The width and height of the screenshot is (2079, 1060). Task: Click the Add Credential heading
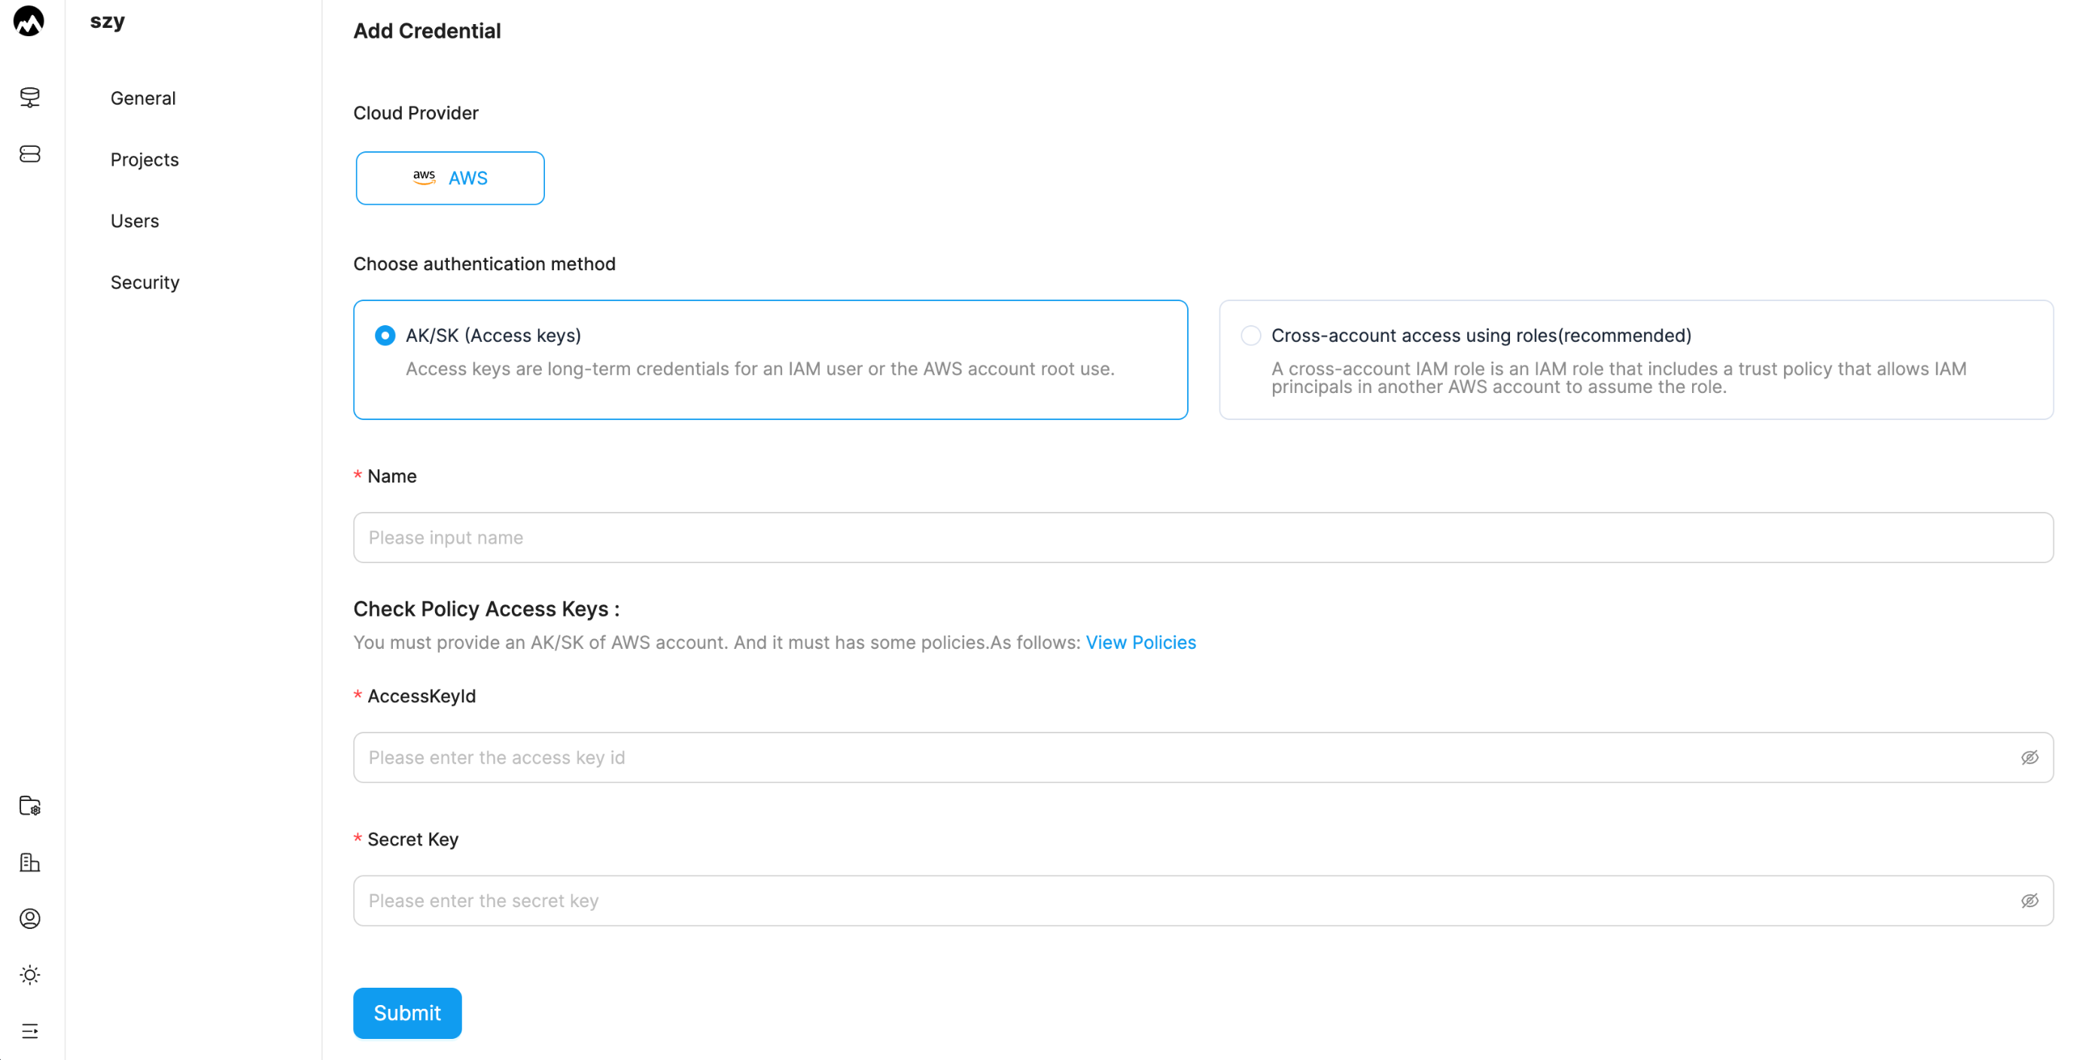[427, 31]
